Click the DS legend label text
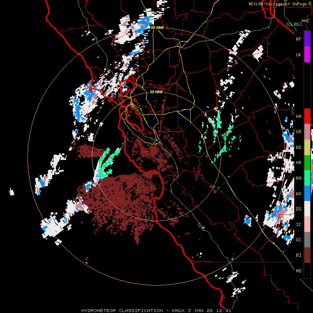 point(298,209)
